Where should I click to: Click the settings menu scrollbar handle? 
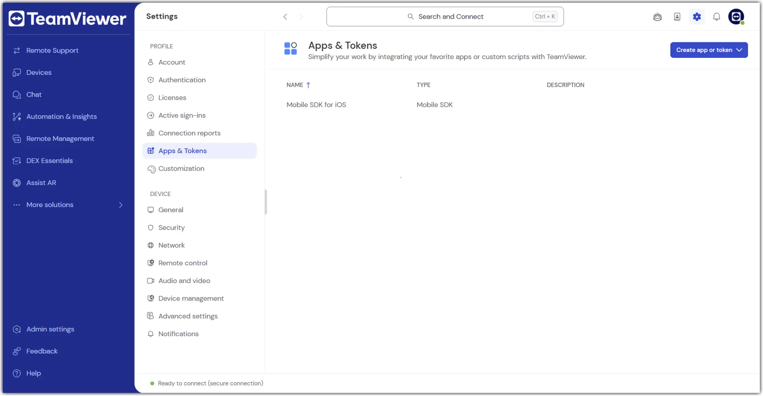(265, 202)
